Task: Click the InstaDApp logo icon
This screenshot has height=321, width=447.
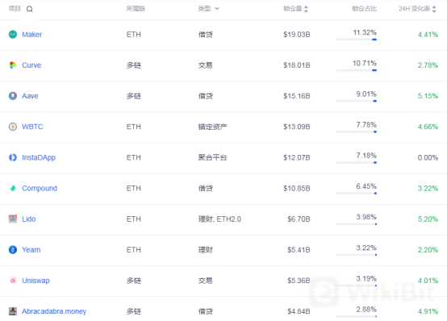Action: (13, 157)
